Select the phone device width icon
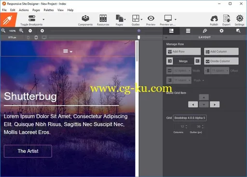247x177 pixels. 28,38
